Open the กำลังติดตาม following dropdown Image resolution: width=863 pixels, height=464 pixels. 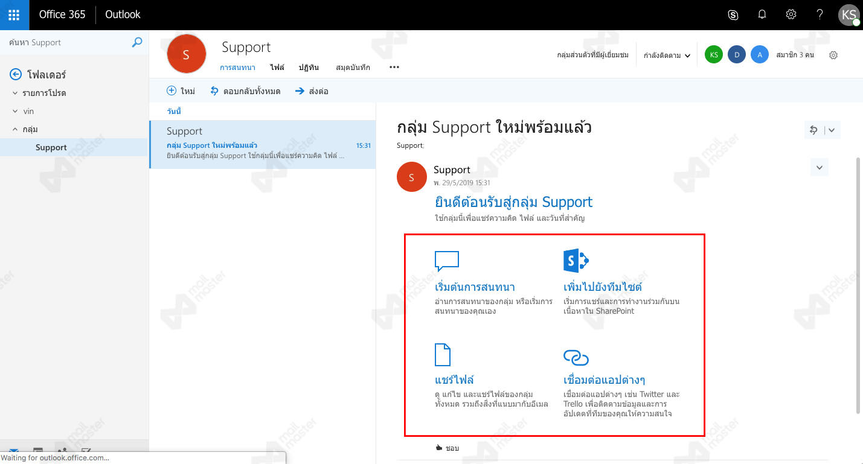point(667,56)
